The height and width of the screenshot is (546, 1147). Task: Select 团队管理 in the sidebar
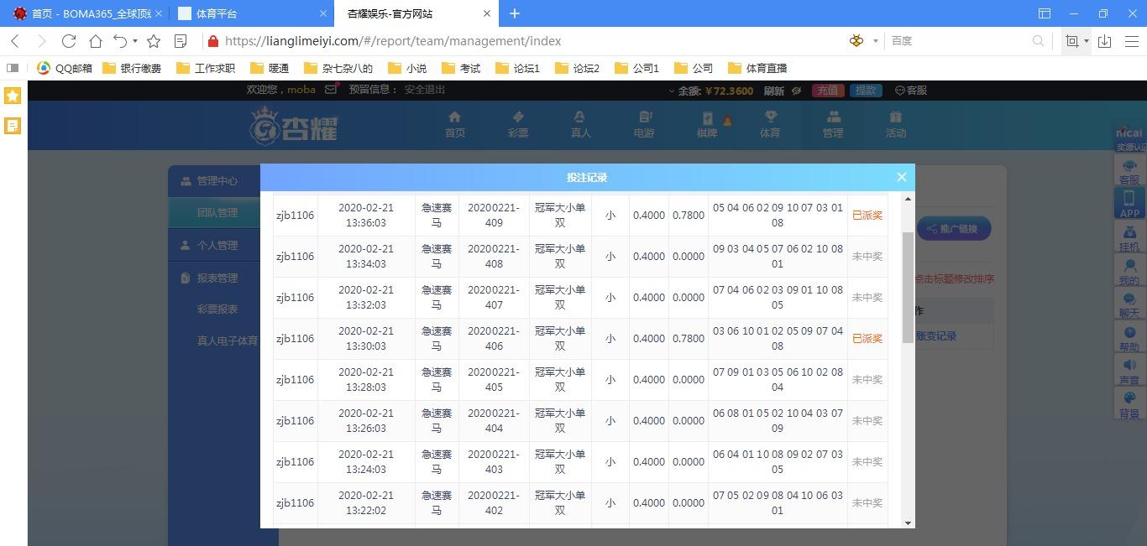coord(217,213)
